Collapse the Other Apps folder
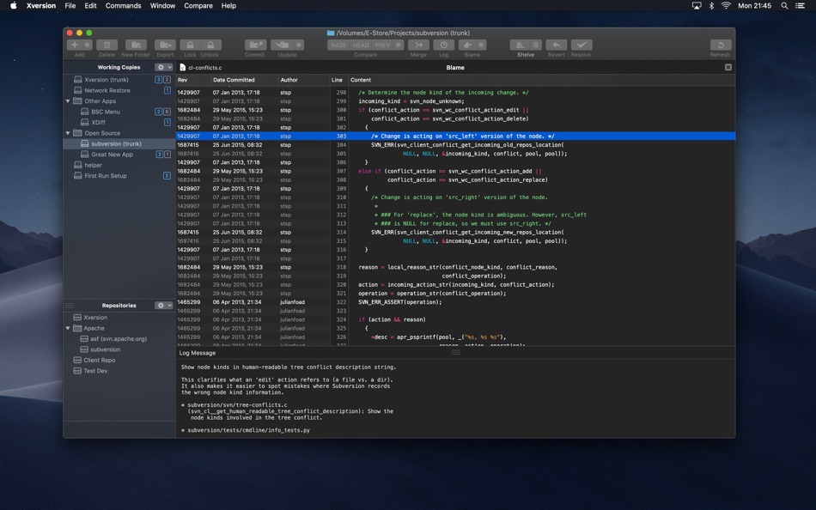 (x=69, y=101)
